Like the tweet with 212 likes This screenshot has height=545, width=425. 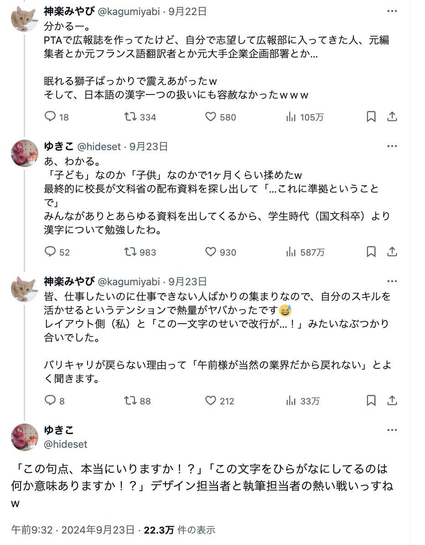219,400
